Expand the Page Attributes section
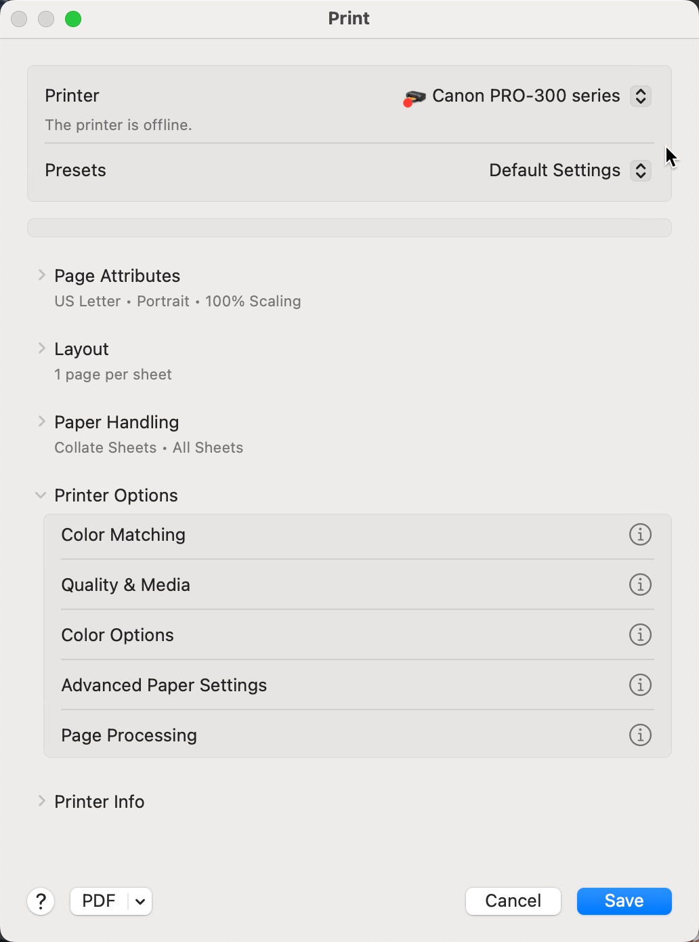The image size is (699, 942). (41, 275)
